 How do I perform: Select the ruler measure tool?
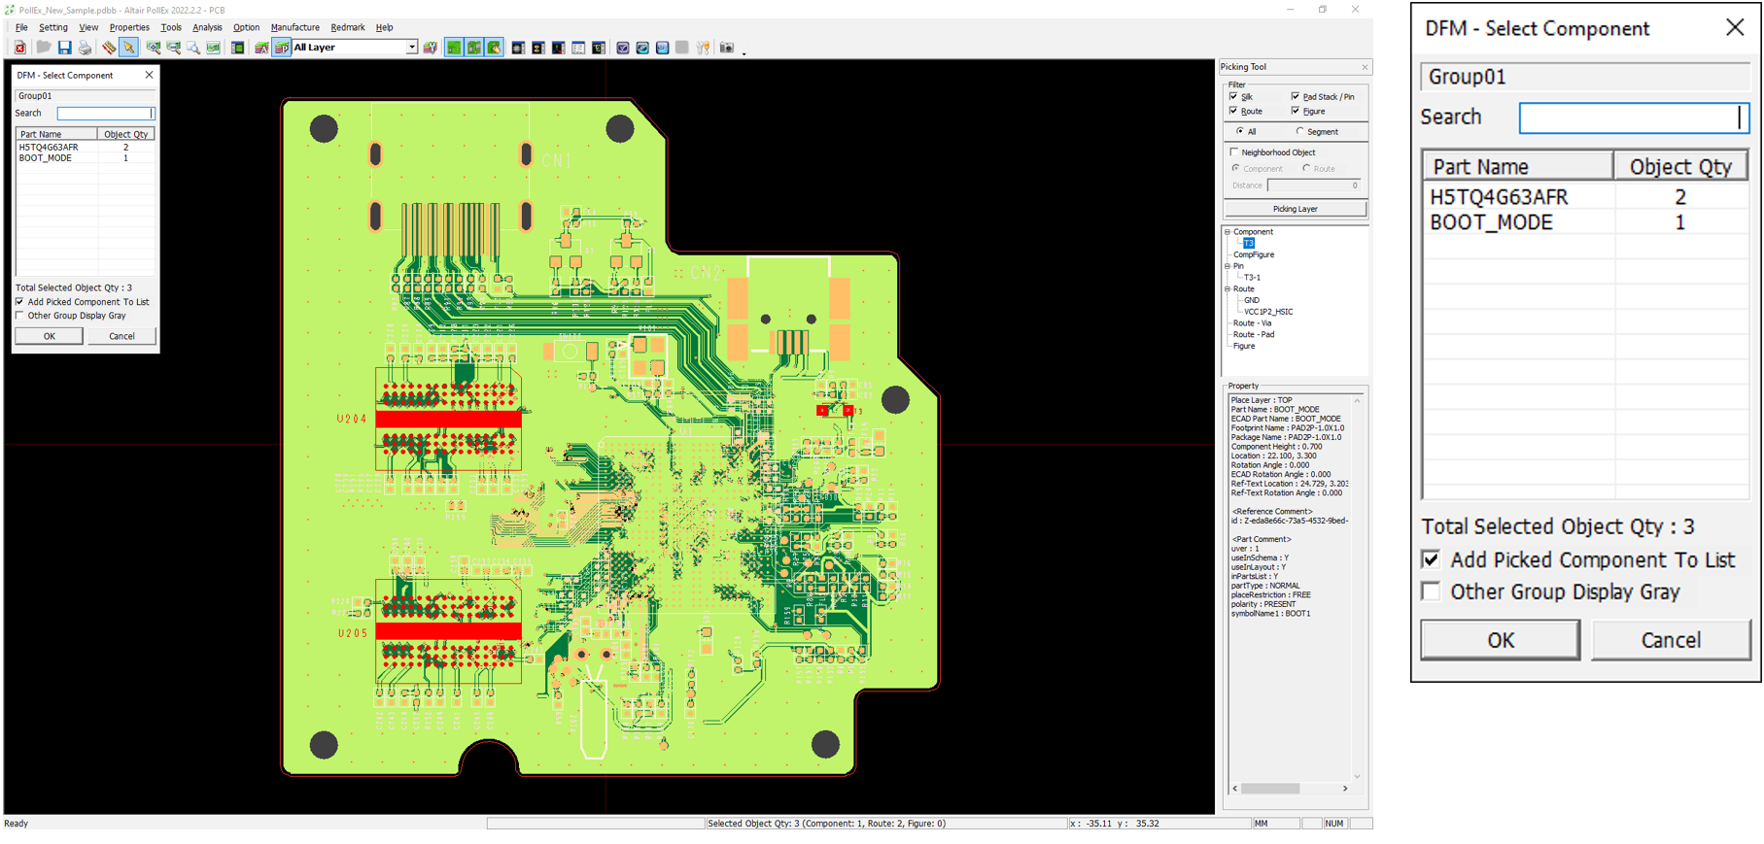tap(109, 48)
